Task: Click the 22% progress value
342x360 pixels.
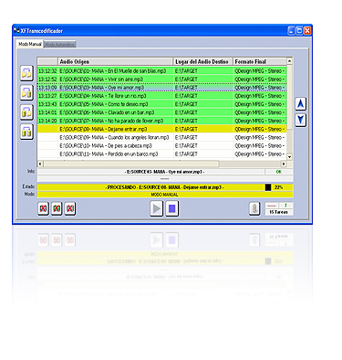Action: click(278, 187)
